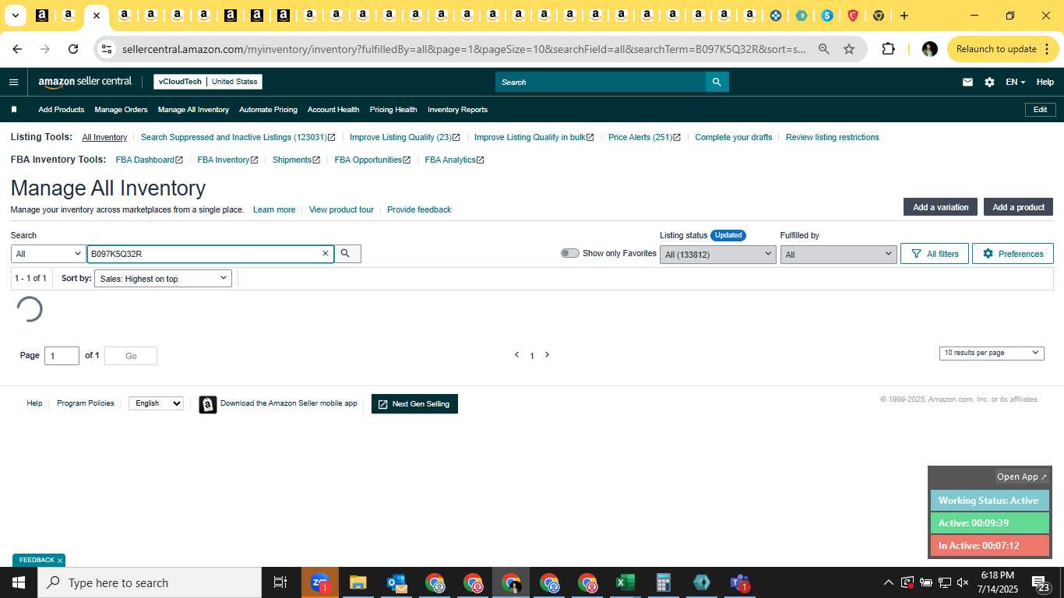Open the search field All dropdown
The image size is (1064, 598).
48,254
